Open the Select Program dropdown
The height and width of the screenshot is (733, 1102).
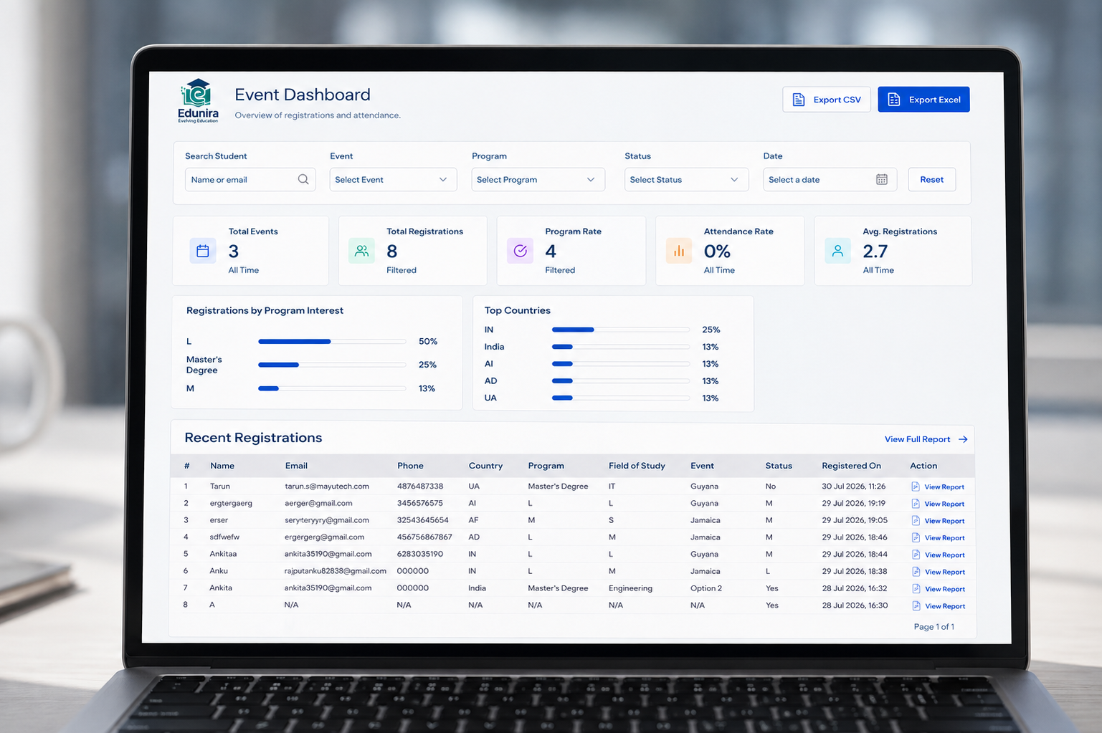click(x=538, y=179)
